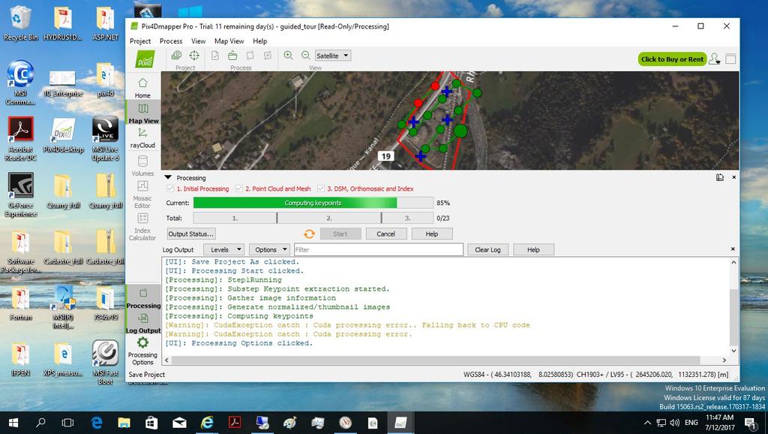Open the Levels dropdown in Log Output
768x434 pixels.
point(223,249)
